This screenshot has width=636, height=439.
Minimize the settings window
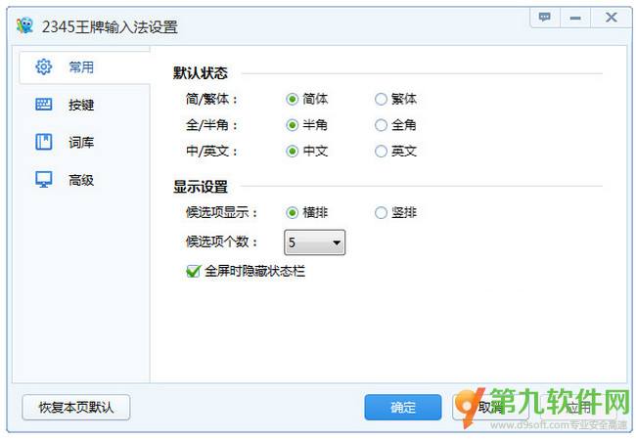pos(575,18)
